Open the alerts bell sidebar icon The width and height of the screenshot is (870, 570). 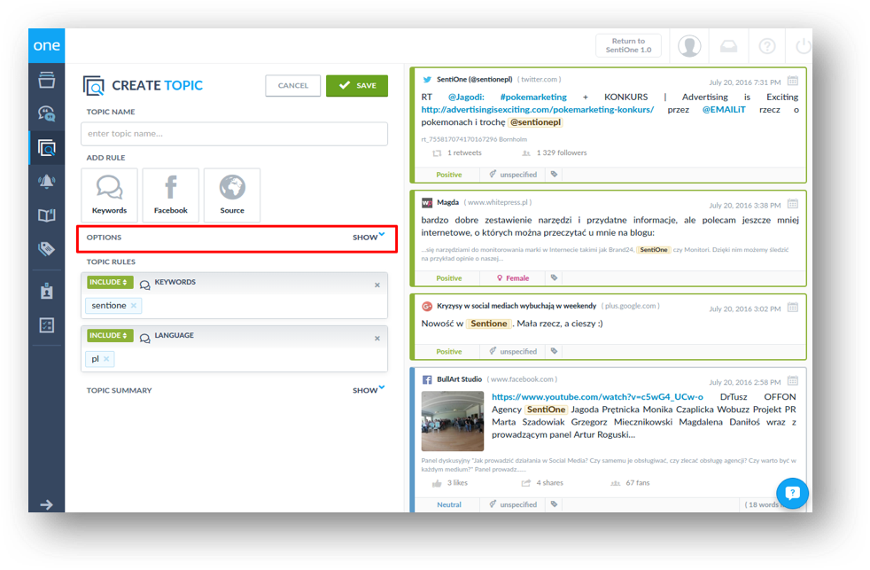click(47, 182)
